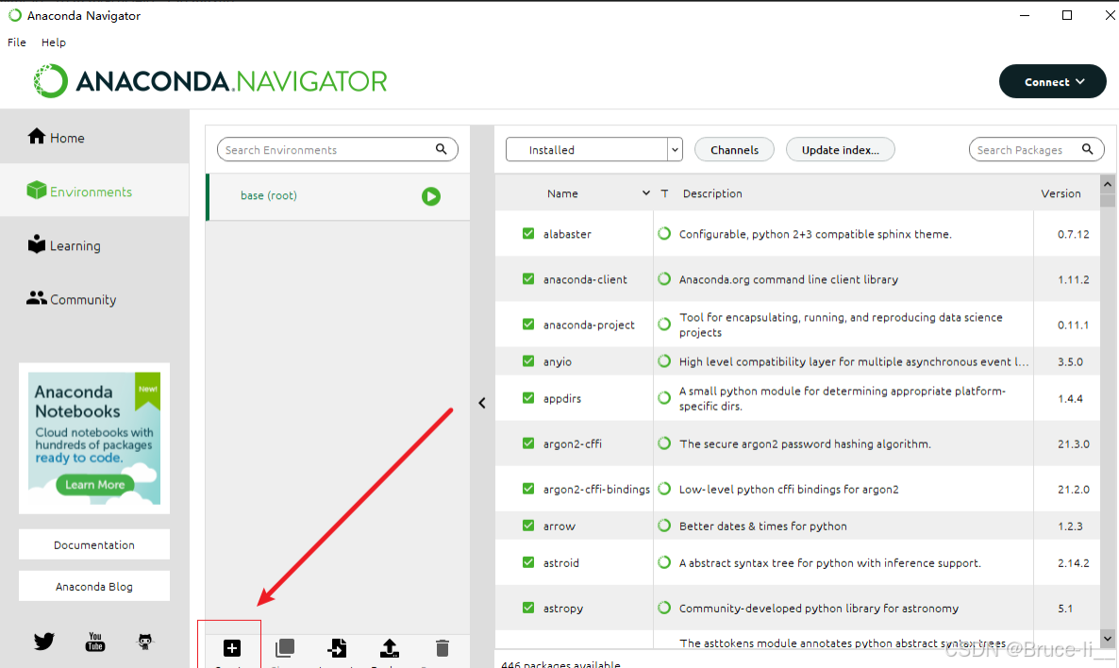
Task: Go to the Home tab
Action: coord(94,137)
